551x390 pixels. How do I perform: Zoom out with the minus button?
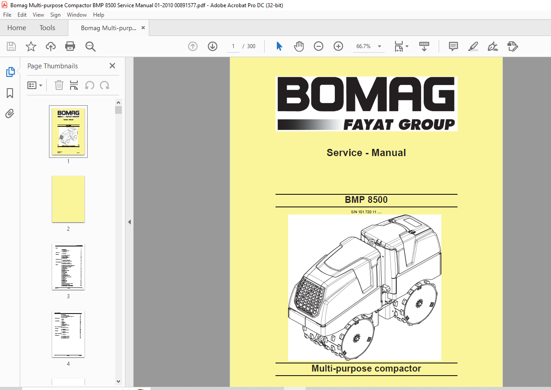pos(319,46)
